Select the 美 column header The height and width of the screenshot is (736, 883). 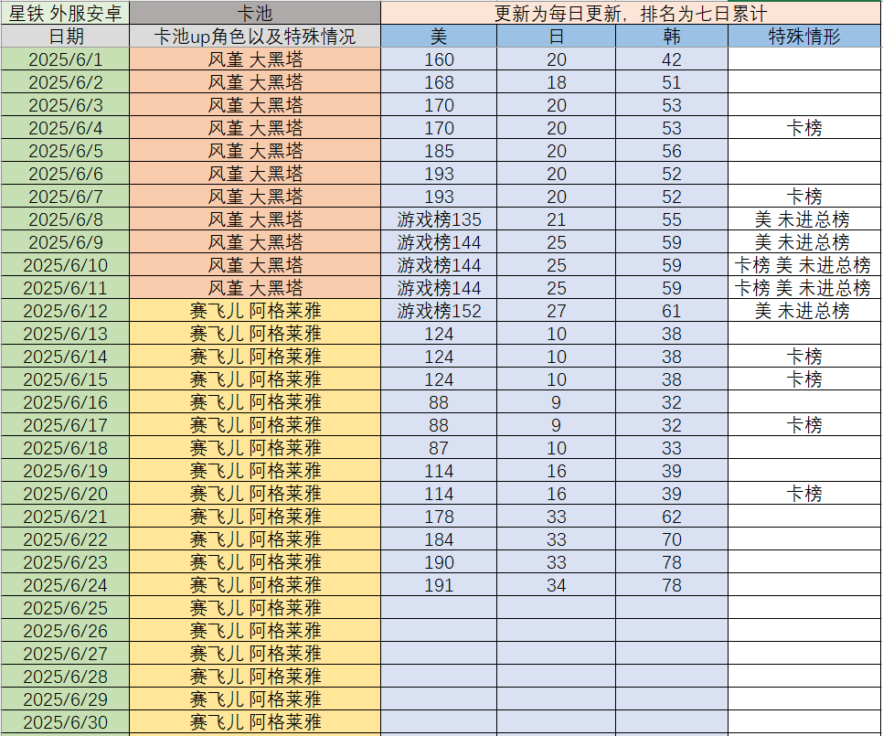[439, 37]
